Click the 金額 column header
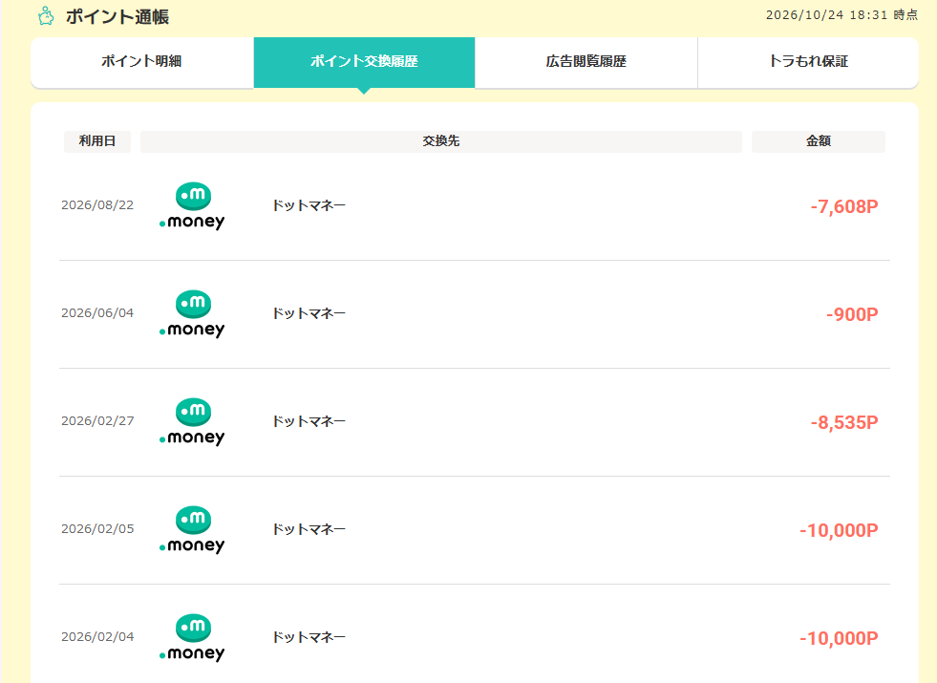 [x=819, y=141]
